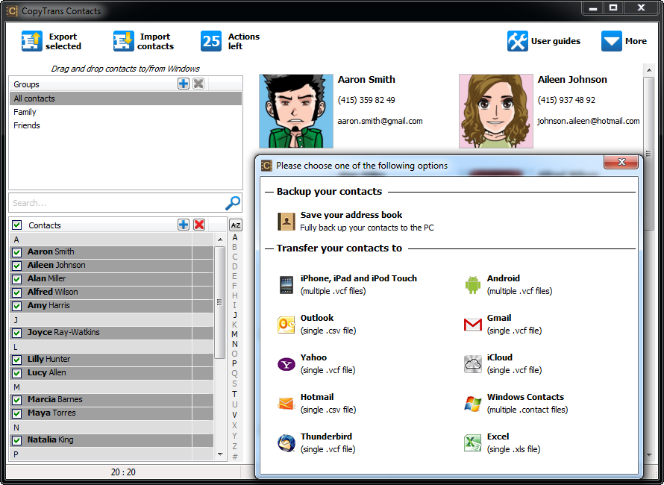Jump to letter T in alphabet index
Image resolution: width=664 pixels, height=485 pixels.
235,394
